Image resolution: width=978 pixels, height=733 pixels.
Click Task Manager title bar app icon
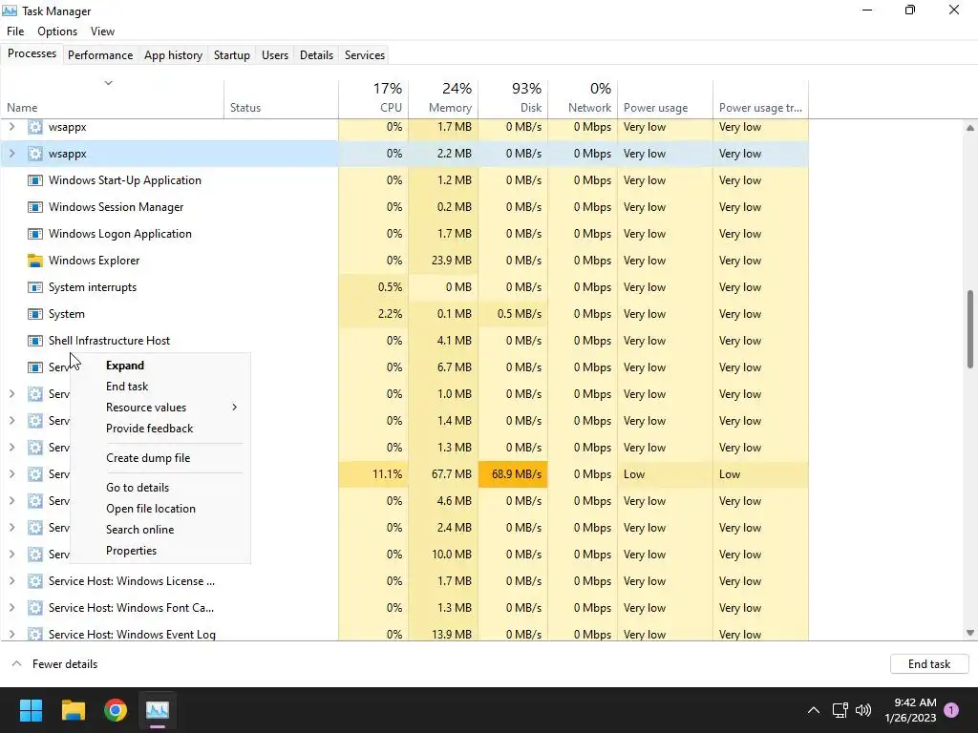(x=10, y=10)
